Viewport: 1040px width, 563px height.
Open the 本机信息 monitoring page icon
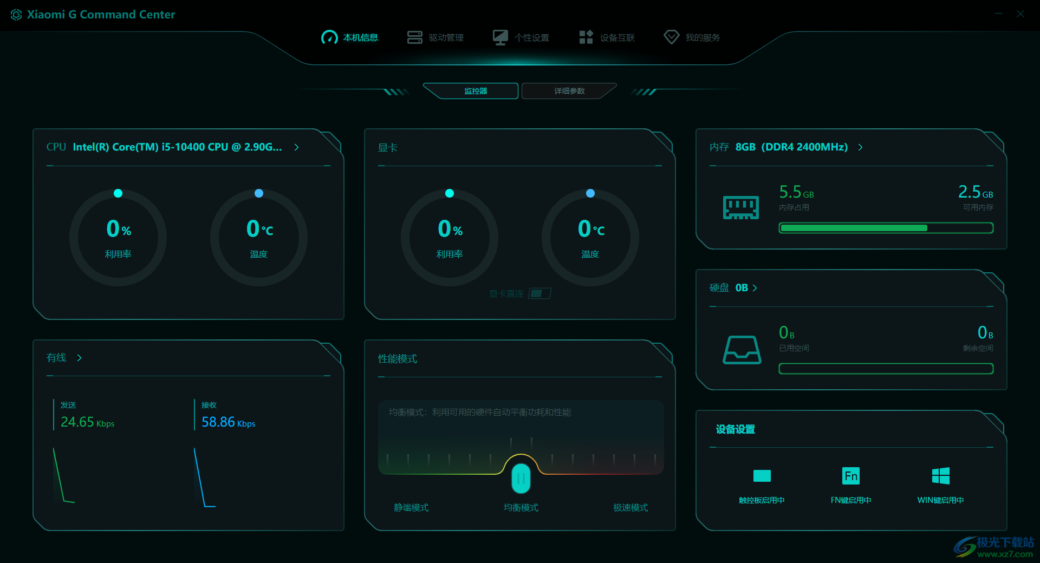[x=329, y=37]
